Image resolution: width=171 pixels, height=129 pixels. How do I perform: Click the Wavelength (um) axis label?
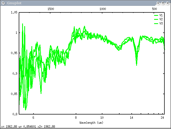coord(91,123)
